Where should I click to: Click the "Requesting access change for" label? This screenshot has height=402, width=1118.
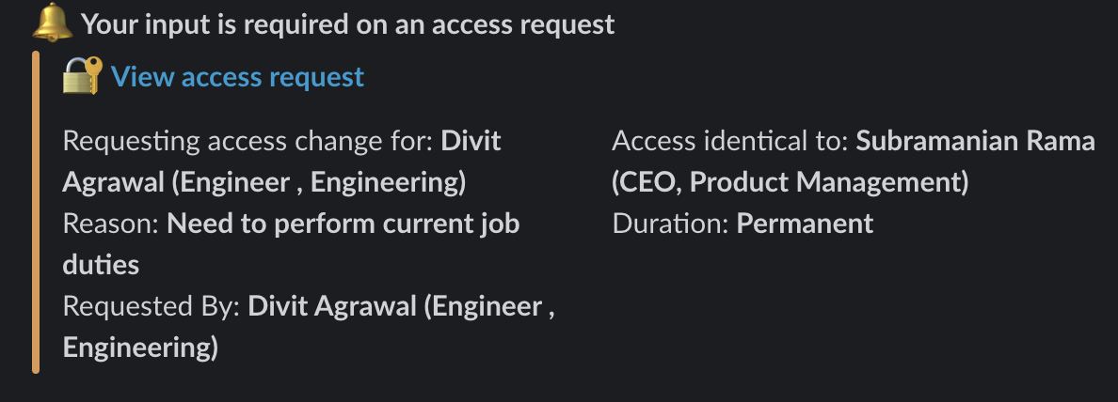tap(248, 142)
